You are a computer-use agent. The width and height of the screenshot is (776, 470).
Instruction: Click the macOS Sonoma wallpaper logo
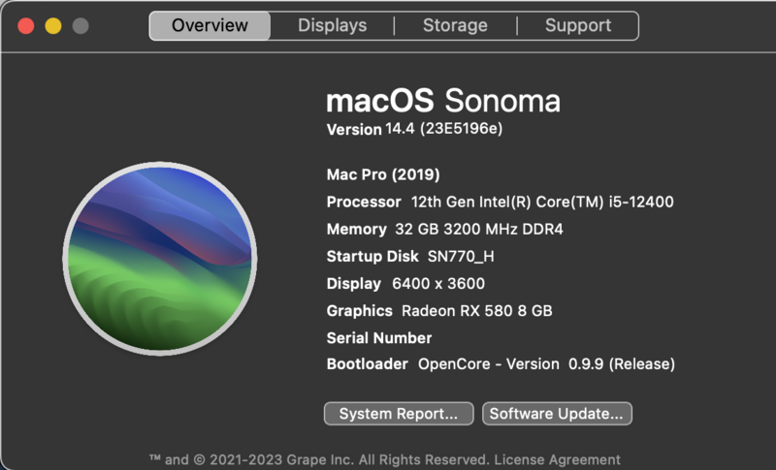(161, 259)
